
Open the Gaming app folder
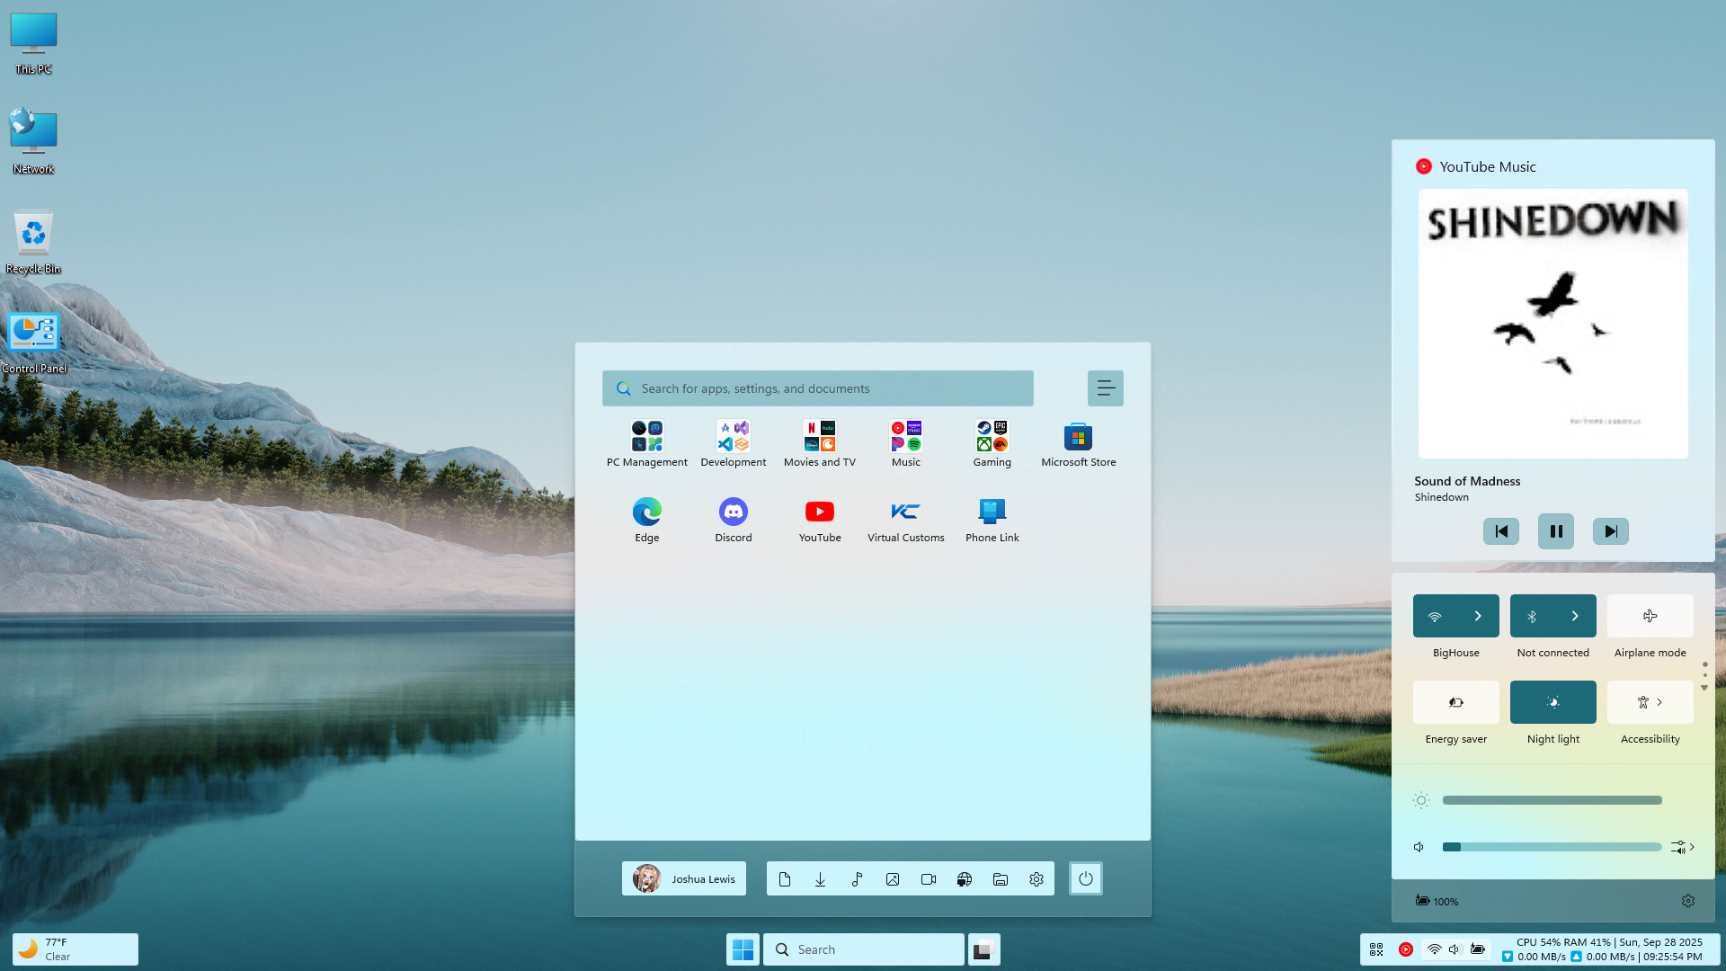pos(992,443)
